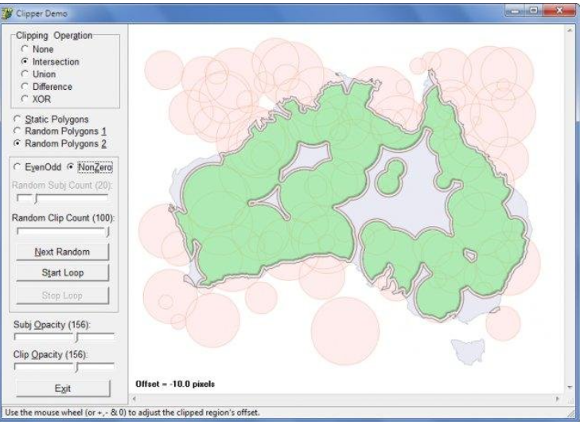Pick the XOR clipping operation

25,99
